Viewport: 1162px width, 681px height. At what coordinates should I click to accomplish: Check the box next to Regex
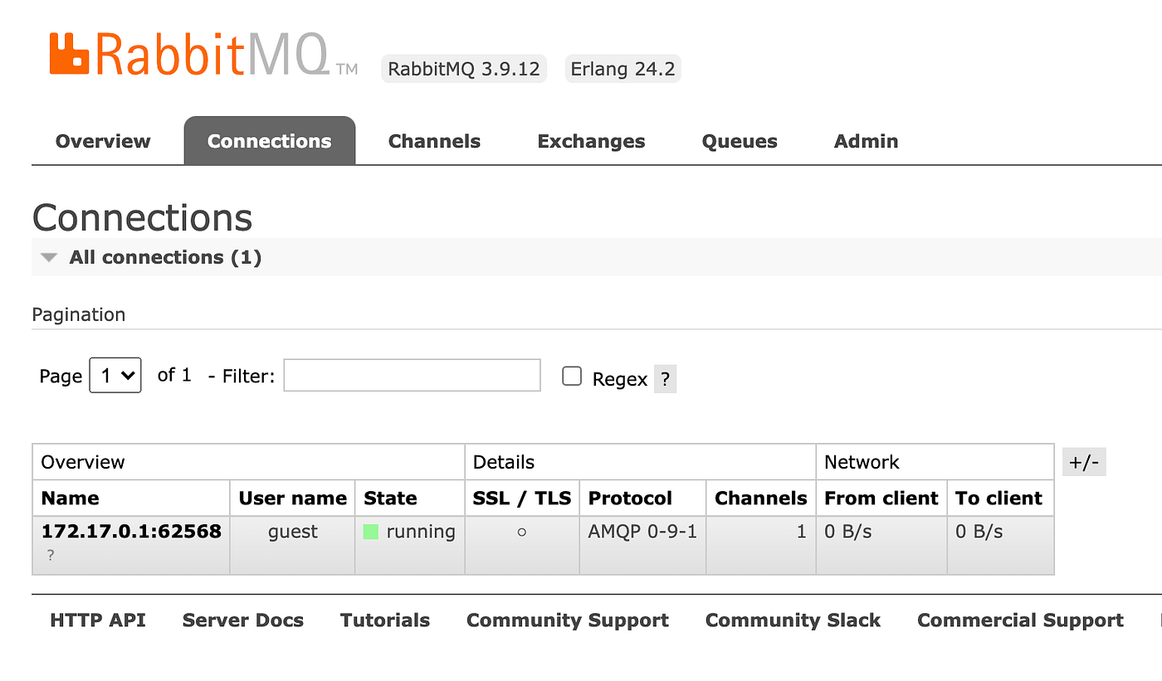click(572, 376)
